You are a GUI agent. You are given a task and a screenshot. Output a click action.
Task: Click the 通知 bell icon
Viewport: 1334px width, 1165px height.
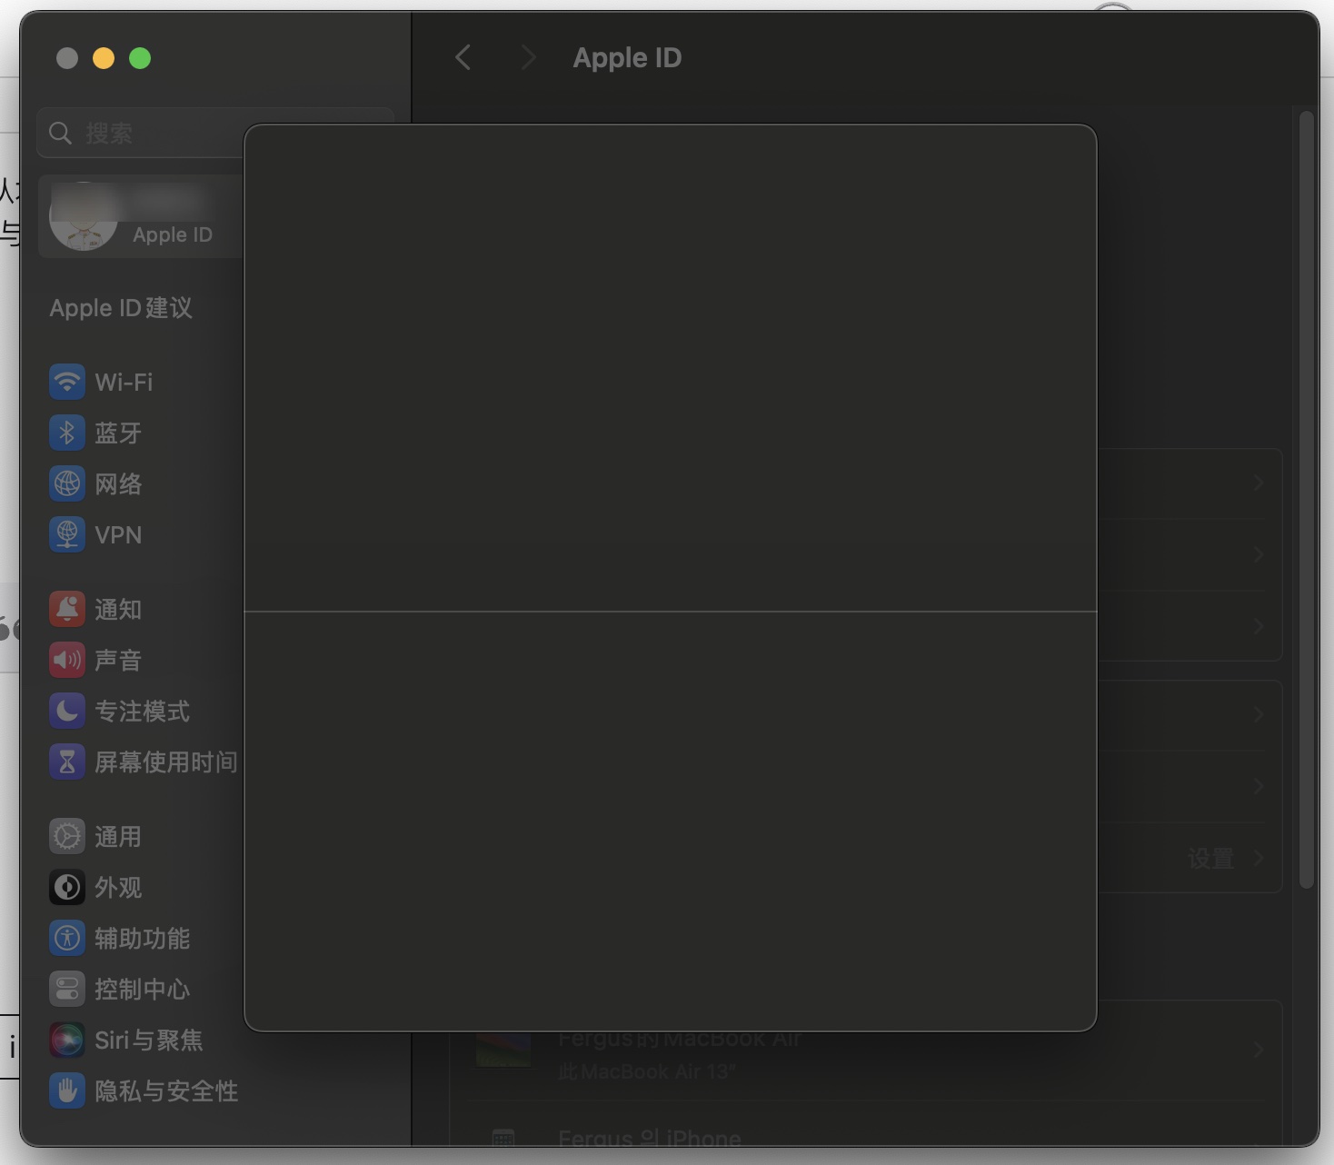pyautogui.click(x=66, y=609)
